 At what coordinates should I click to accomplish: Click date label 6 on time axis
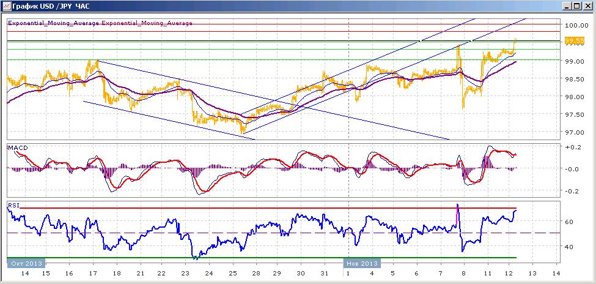click(417, 274)
